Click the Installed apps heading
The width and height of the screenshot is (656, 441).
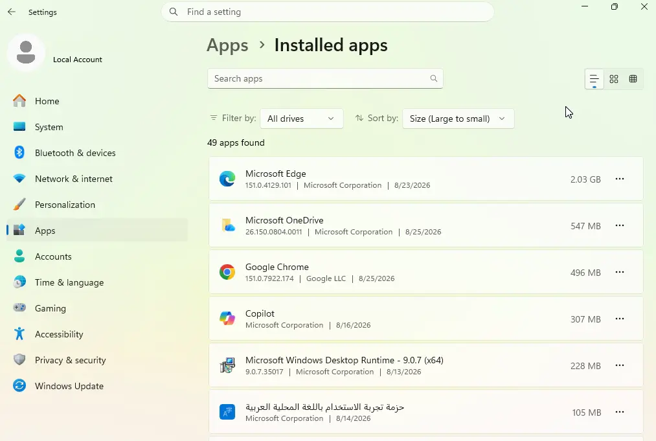click(x=331, y=45)
